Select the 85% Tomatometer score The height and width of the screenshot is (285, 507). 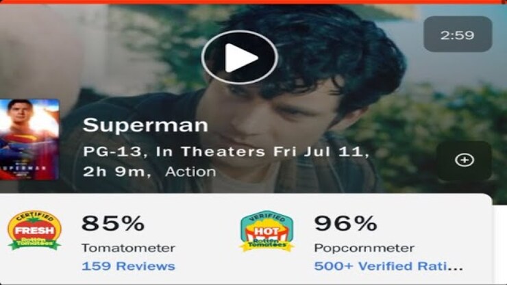[113, 223]
